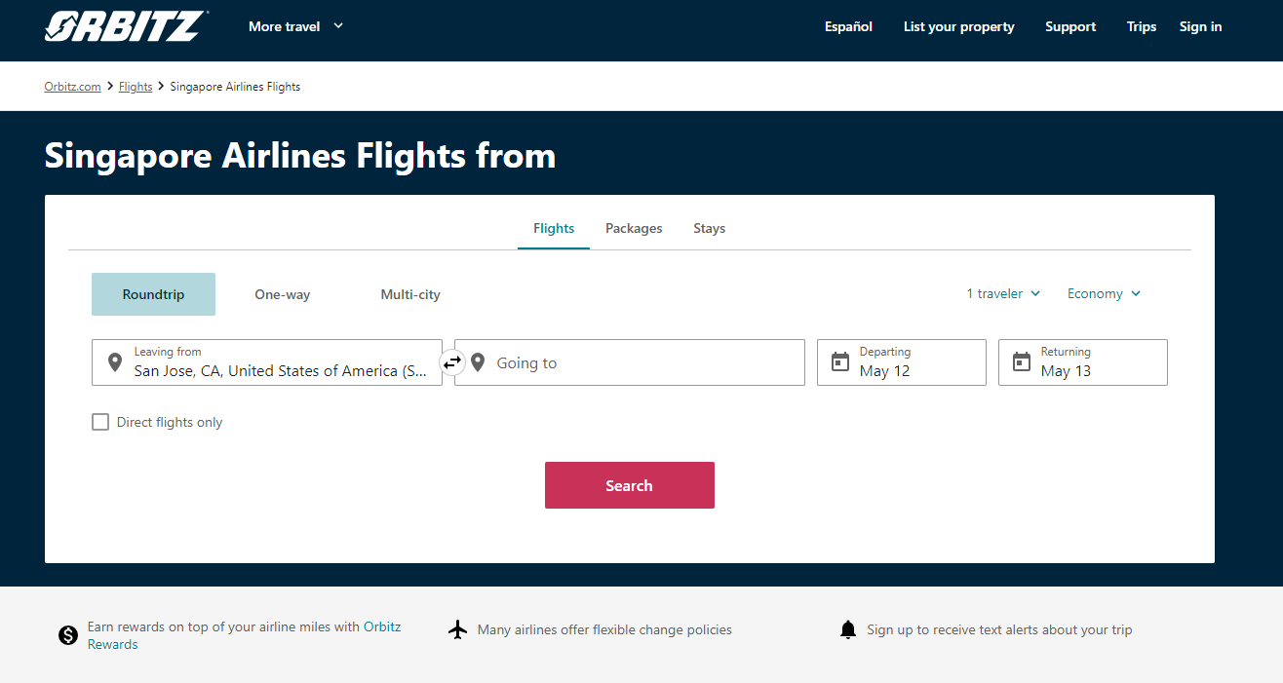Select the One-way trip option
Viewport: 1283px width, 683px height.
coord(282,294)
